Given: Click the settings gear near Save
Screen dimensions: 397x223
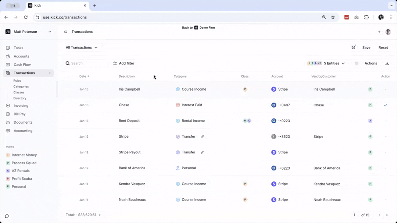Looking at the screenshot, I should click(x=353, y=47).
